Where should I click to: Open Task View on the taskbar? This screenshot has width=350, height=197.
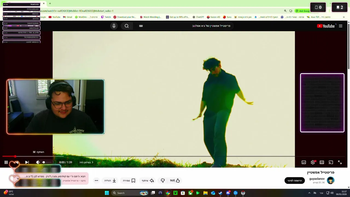tap(153, 193)
